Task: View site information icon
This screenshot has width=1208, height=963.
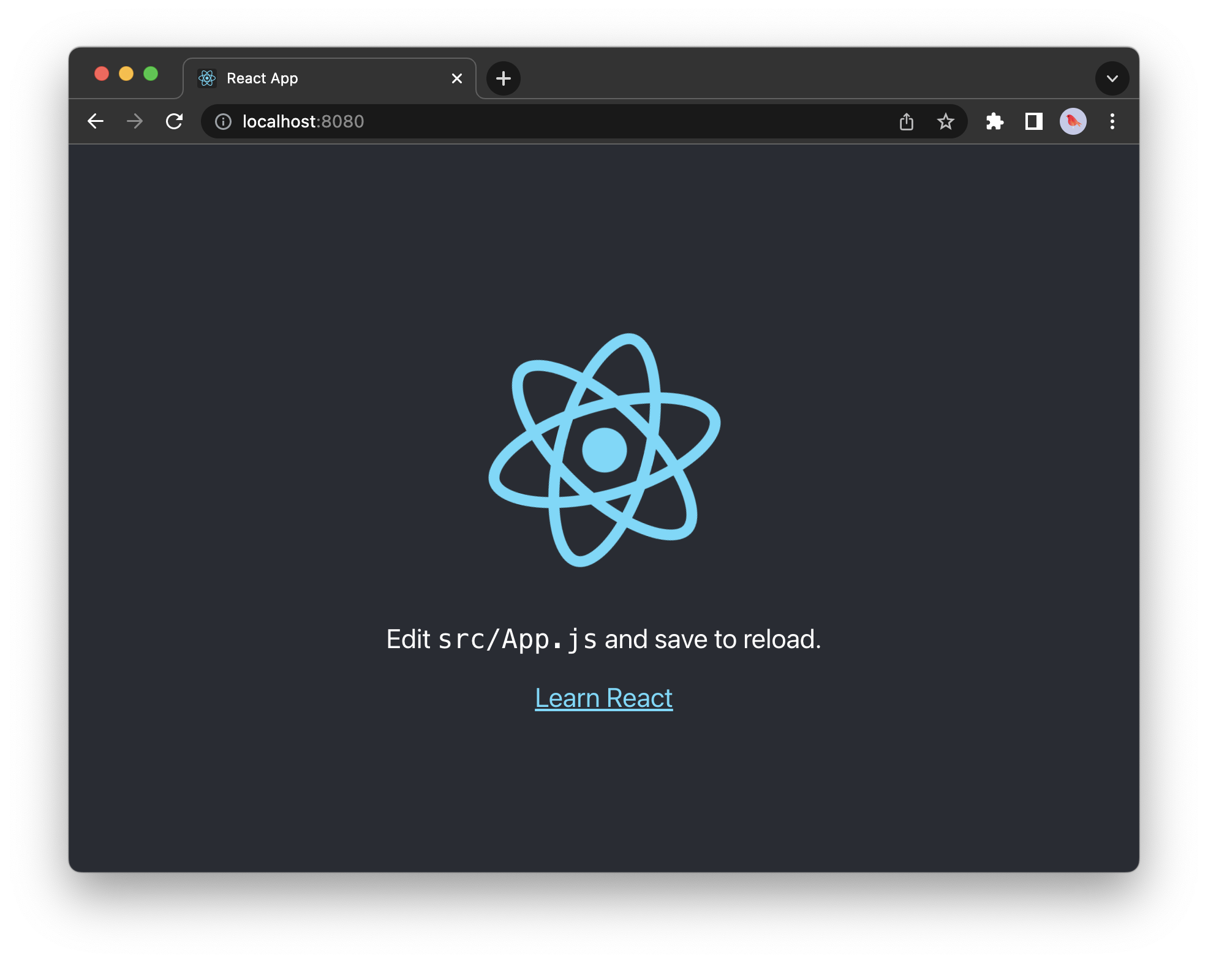Action: tap(224, 121)
